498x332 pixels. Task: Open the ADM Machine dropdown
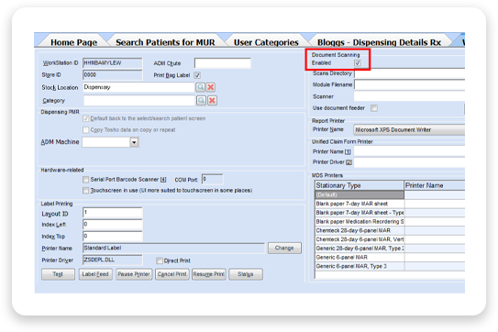tap(134, 142)
